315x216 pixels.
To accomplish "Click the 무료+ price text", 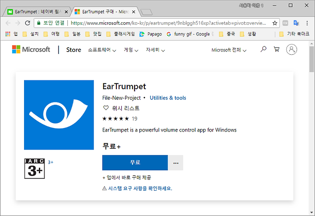I will point(112,146).
